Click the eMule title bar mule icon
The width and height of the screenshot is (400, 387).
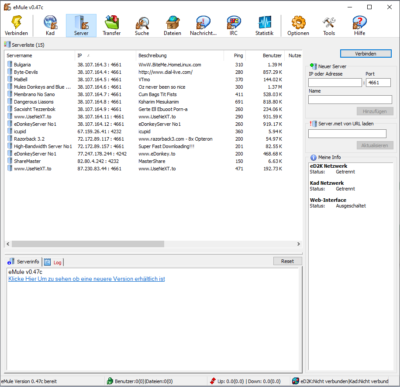7,7
